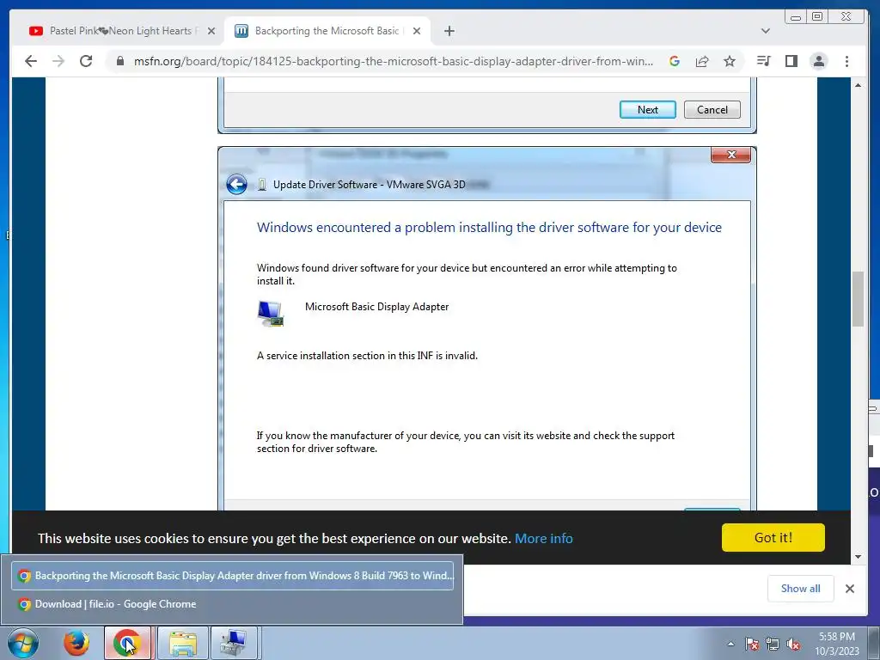The height and width of the screenshot is (660, 880).
Task: Click the Microsoft Basic Display Adapter monitor icon
Action: pos(271,313)
